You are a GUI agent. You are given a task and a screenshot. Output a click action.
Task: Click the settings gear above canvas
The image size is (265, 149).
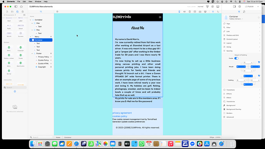tap(57, 12)
